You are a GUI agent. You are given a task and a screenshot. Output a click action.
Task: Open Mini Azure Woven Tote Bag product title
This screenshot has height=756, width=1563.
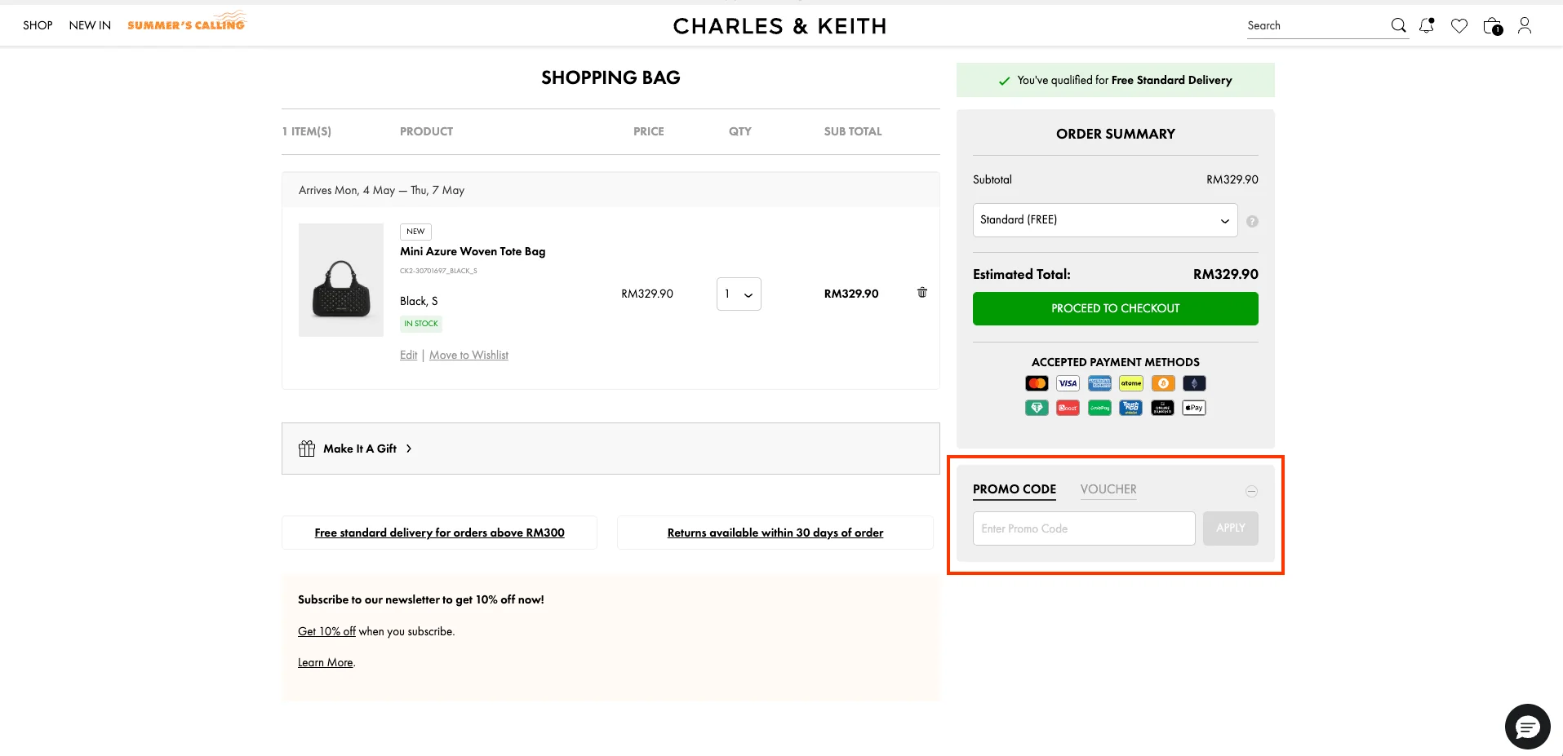(x=473, y=251)
